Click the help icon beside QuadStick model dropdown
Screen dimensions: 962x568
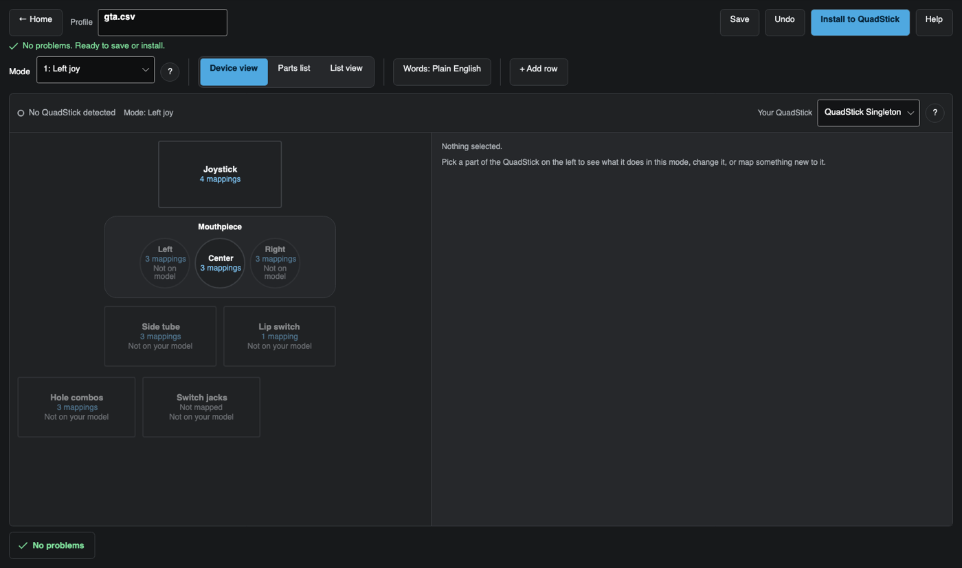935,113
